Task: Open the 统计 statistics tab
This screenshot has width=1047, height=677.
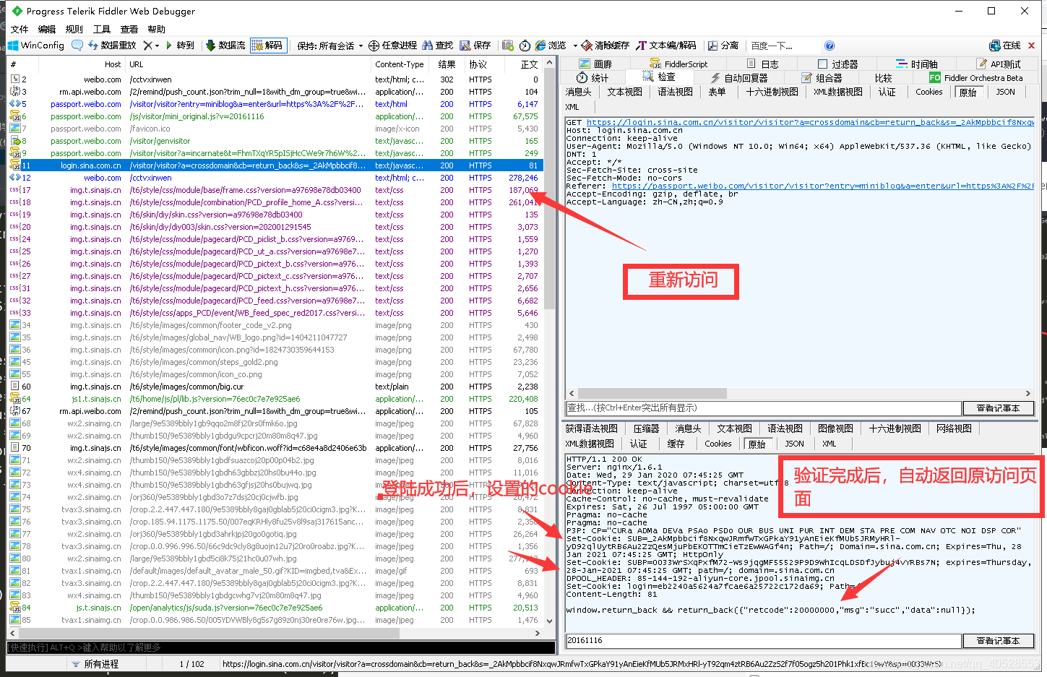Action: click(x=593, y=78)
